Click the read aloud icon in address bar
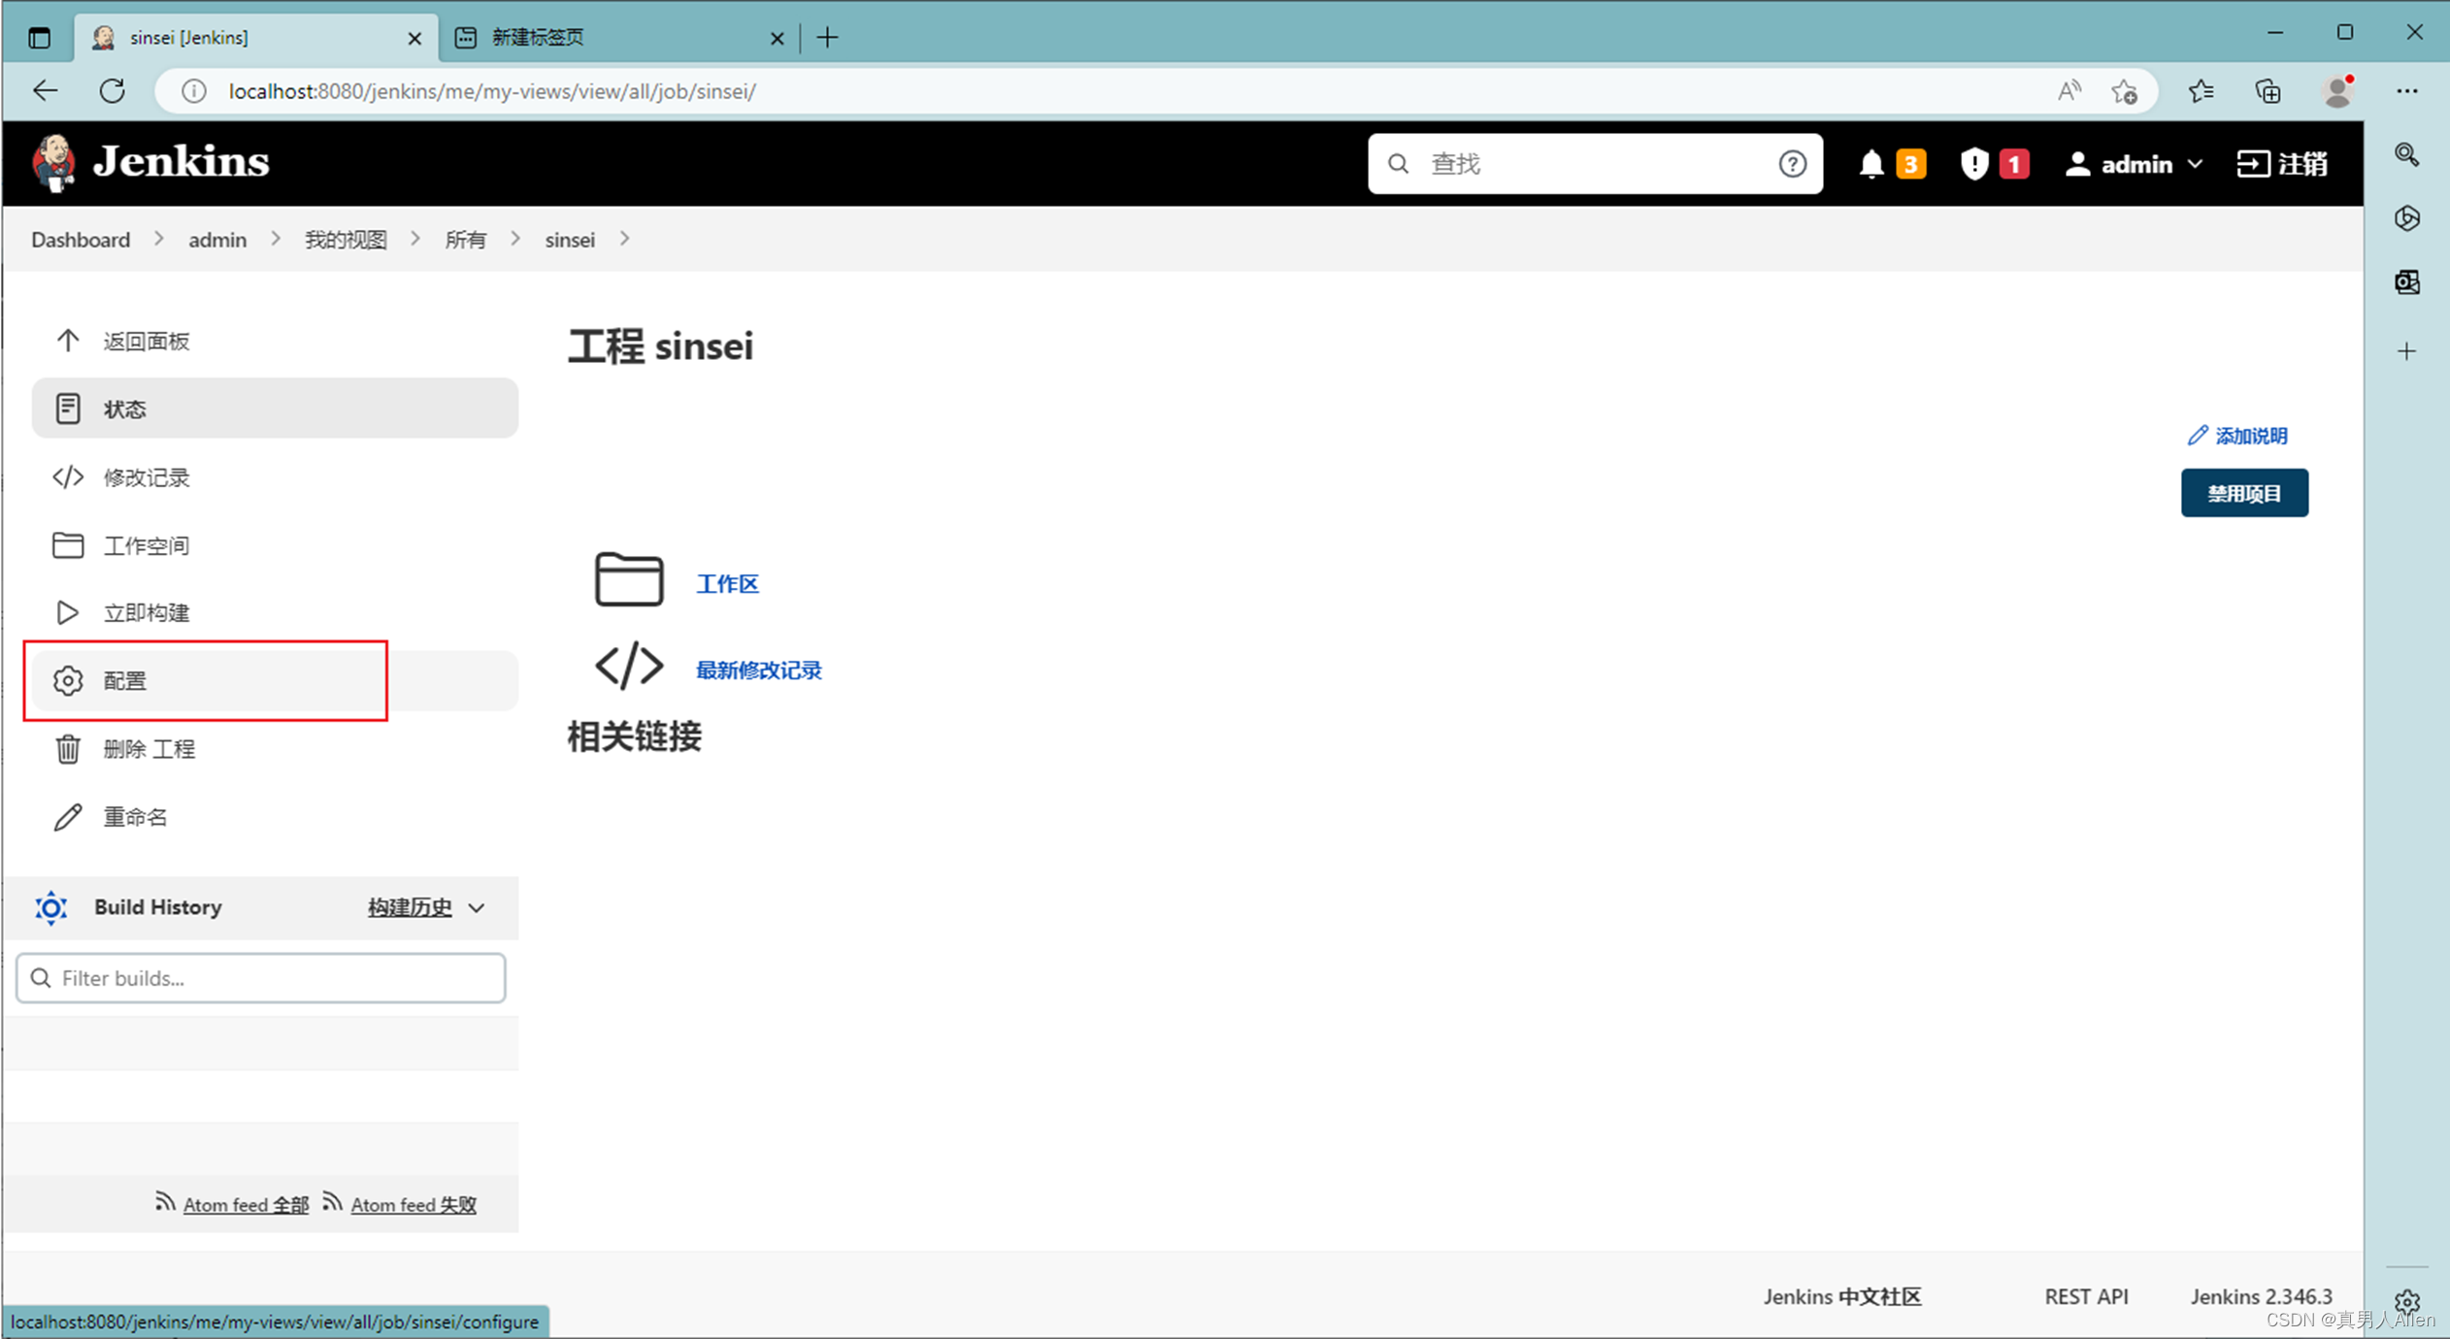Image resolution: width=2450 pixels, height=1339 pixels. coord(2069,91)
